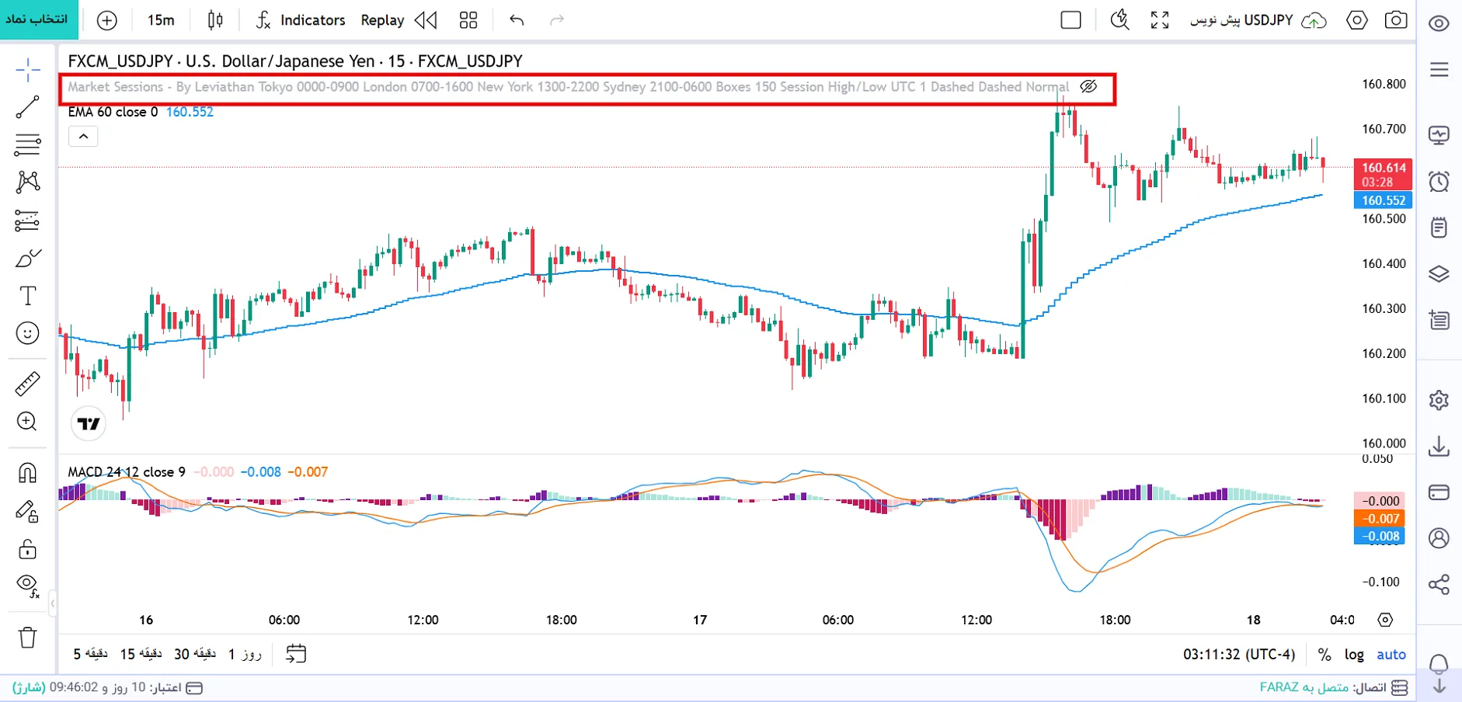This screenshot has width=1462, height=702.
Task: Click the MACD 24 12 close 9 legend
Action: point(127,472)
